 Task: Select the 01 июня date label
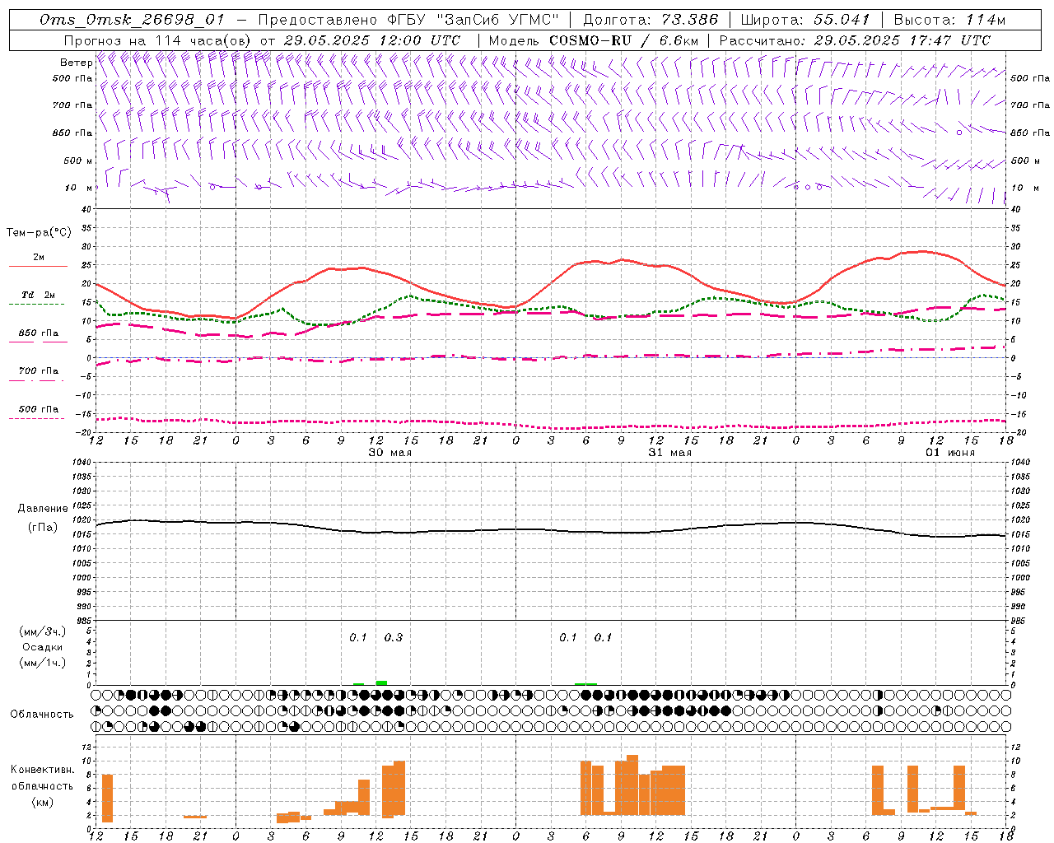950,453
